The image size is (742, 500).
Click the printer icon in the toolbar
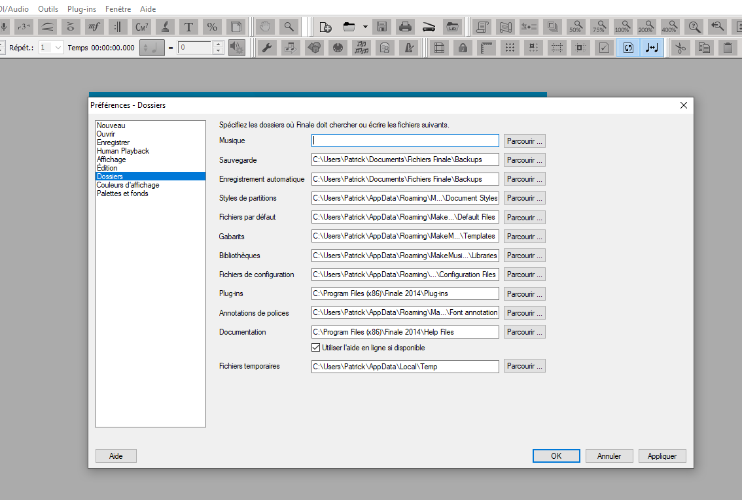coord(405,27)
